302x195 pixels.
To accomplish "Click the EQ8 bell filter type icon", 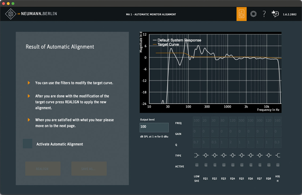I will (x=269, y=155).
